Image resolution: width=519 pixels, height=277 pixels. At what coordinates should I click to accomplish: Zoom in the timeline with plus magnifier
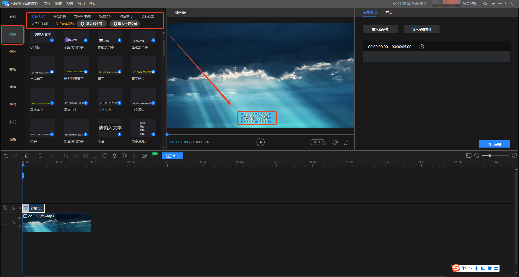pos(514,156)
